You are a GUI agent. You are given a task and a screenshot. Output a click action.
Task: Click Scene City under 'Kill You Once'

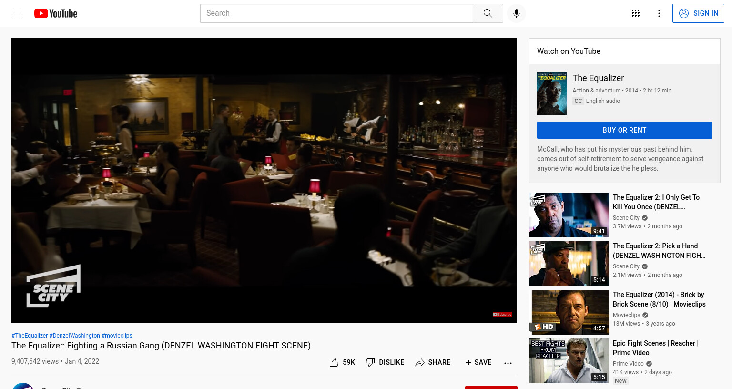point(626,218)
